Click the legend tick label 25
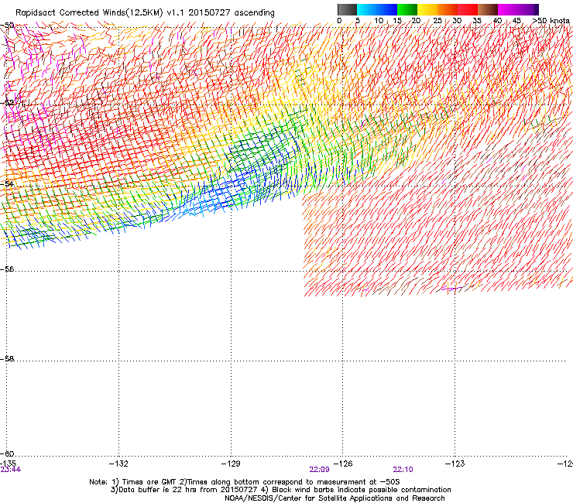Screen dimensions: 573x503 click(437, 21)
